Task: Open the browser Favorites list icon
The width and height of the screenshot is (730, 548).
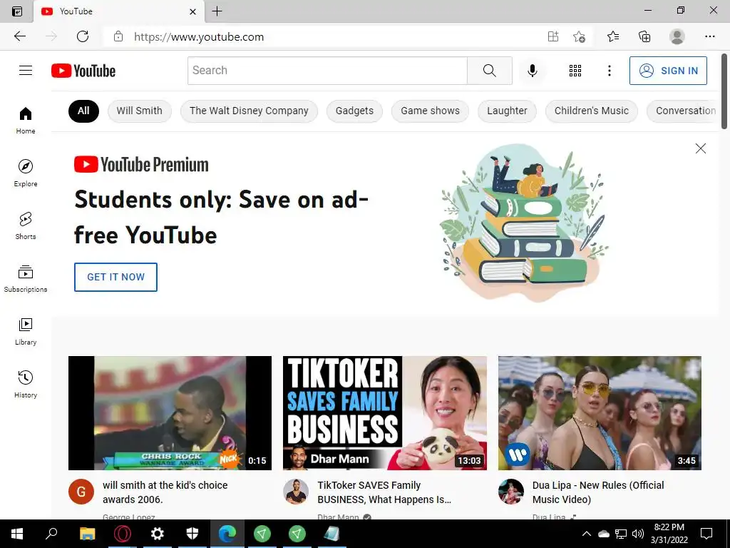Action: click(613, 36)
